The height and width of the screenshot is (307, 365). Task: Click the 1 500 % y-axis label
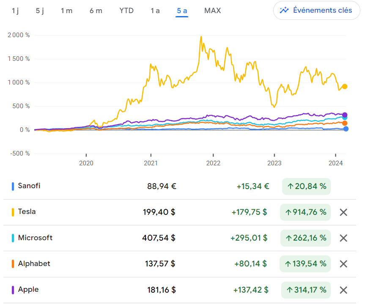[19, 59]
